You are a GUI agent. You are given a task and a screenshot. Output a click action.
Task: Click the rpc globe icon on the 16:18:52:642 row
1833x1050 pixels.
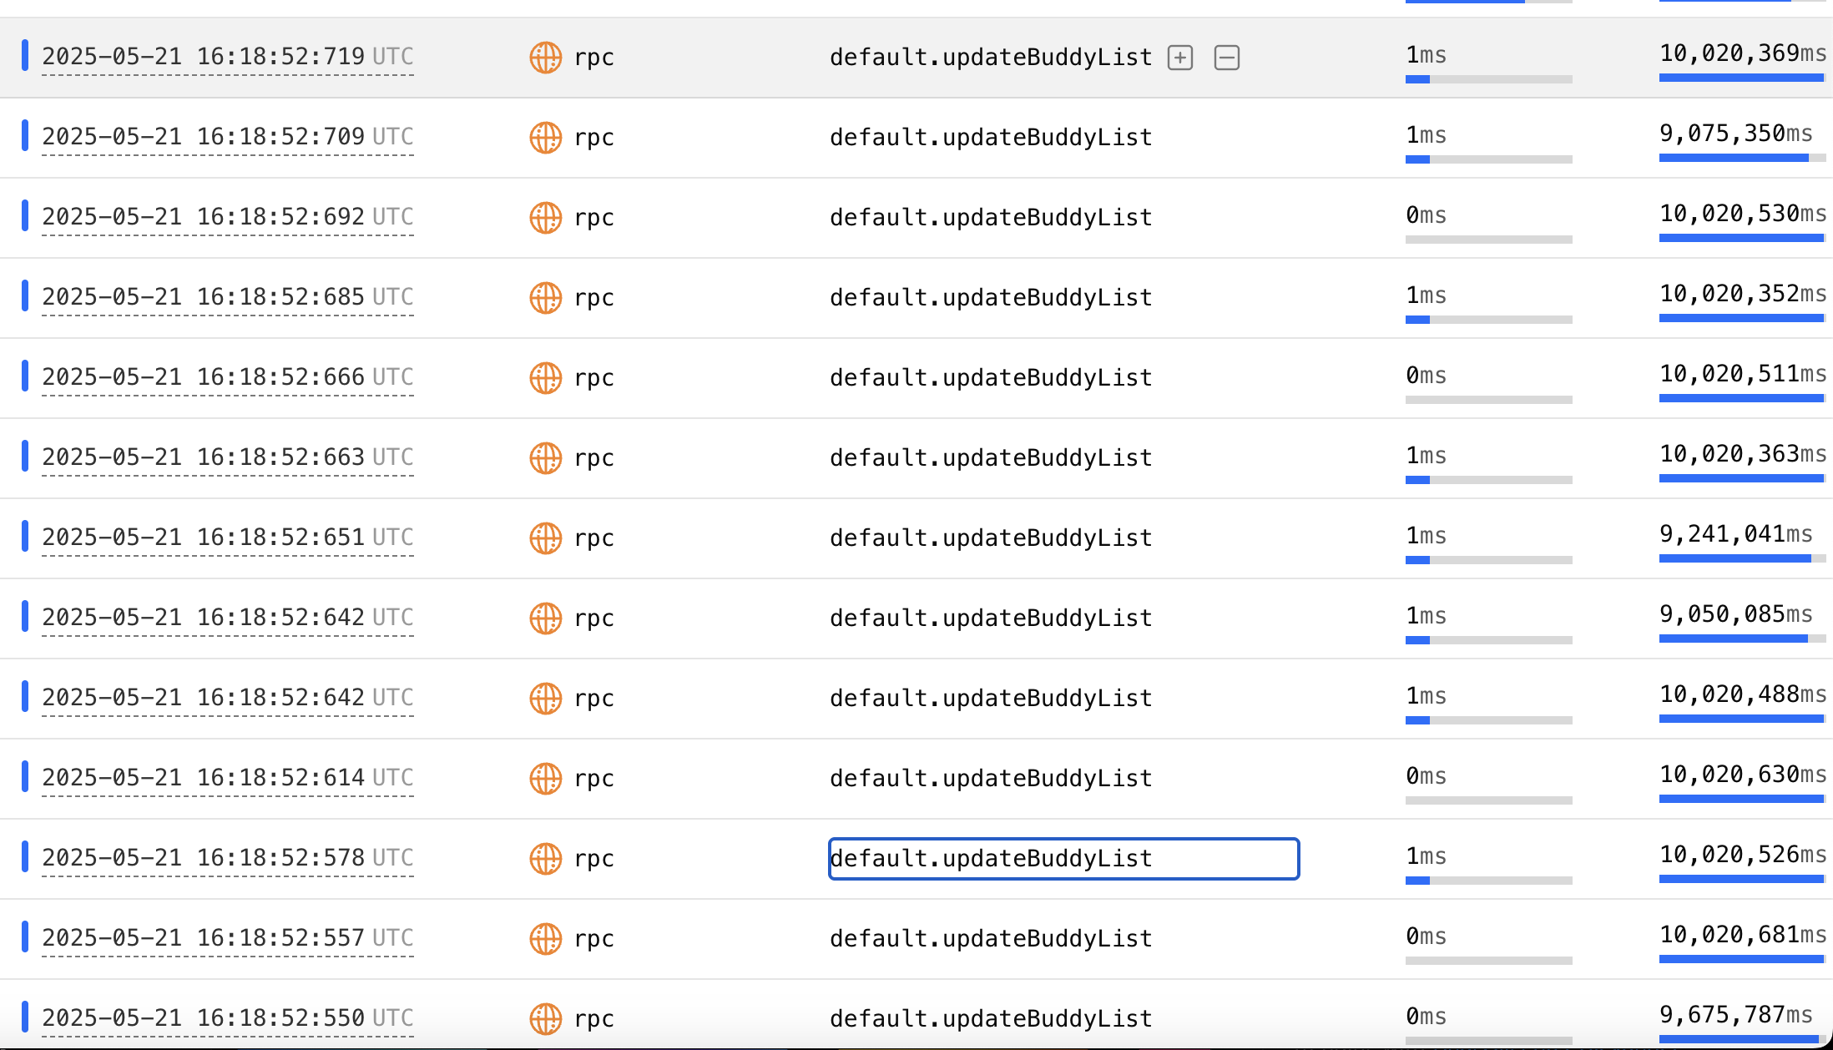(545, 618)
